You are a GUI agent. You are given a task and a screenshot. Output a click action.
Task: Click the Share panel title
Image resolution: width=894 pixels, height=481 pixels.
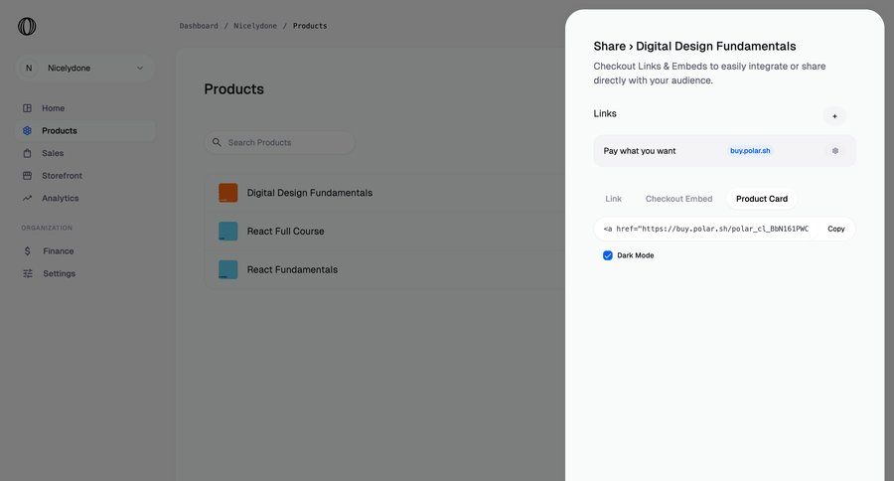(x=694, y=47)
